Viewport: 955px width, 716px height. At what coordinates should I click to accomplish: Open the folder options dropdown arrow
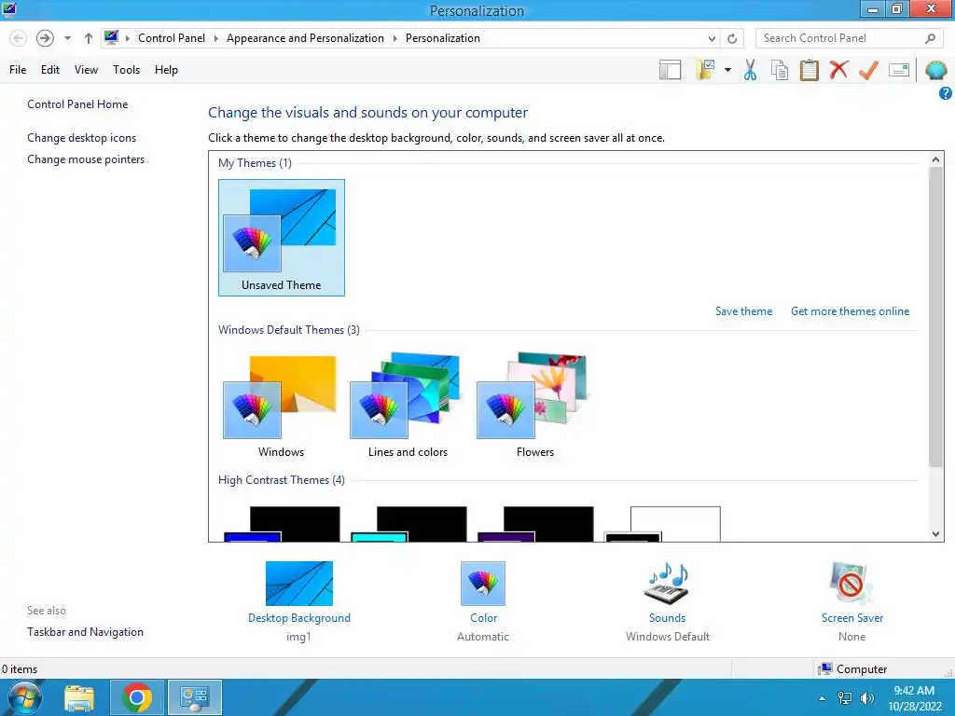tap(727, 70)
